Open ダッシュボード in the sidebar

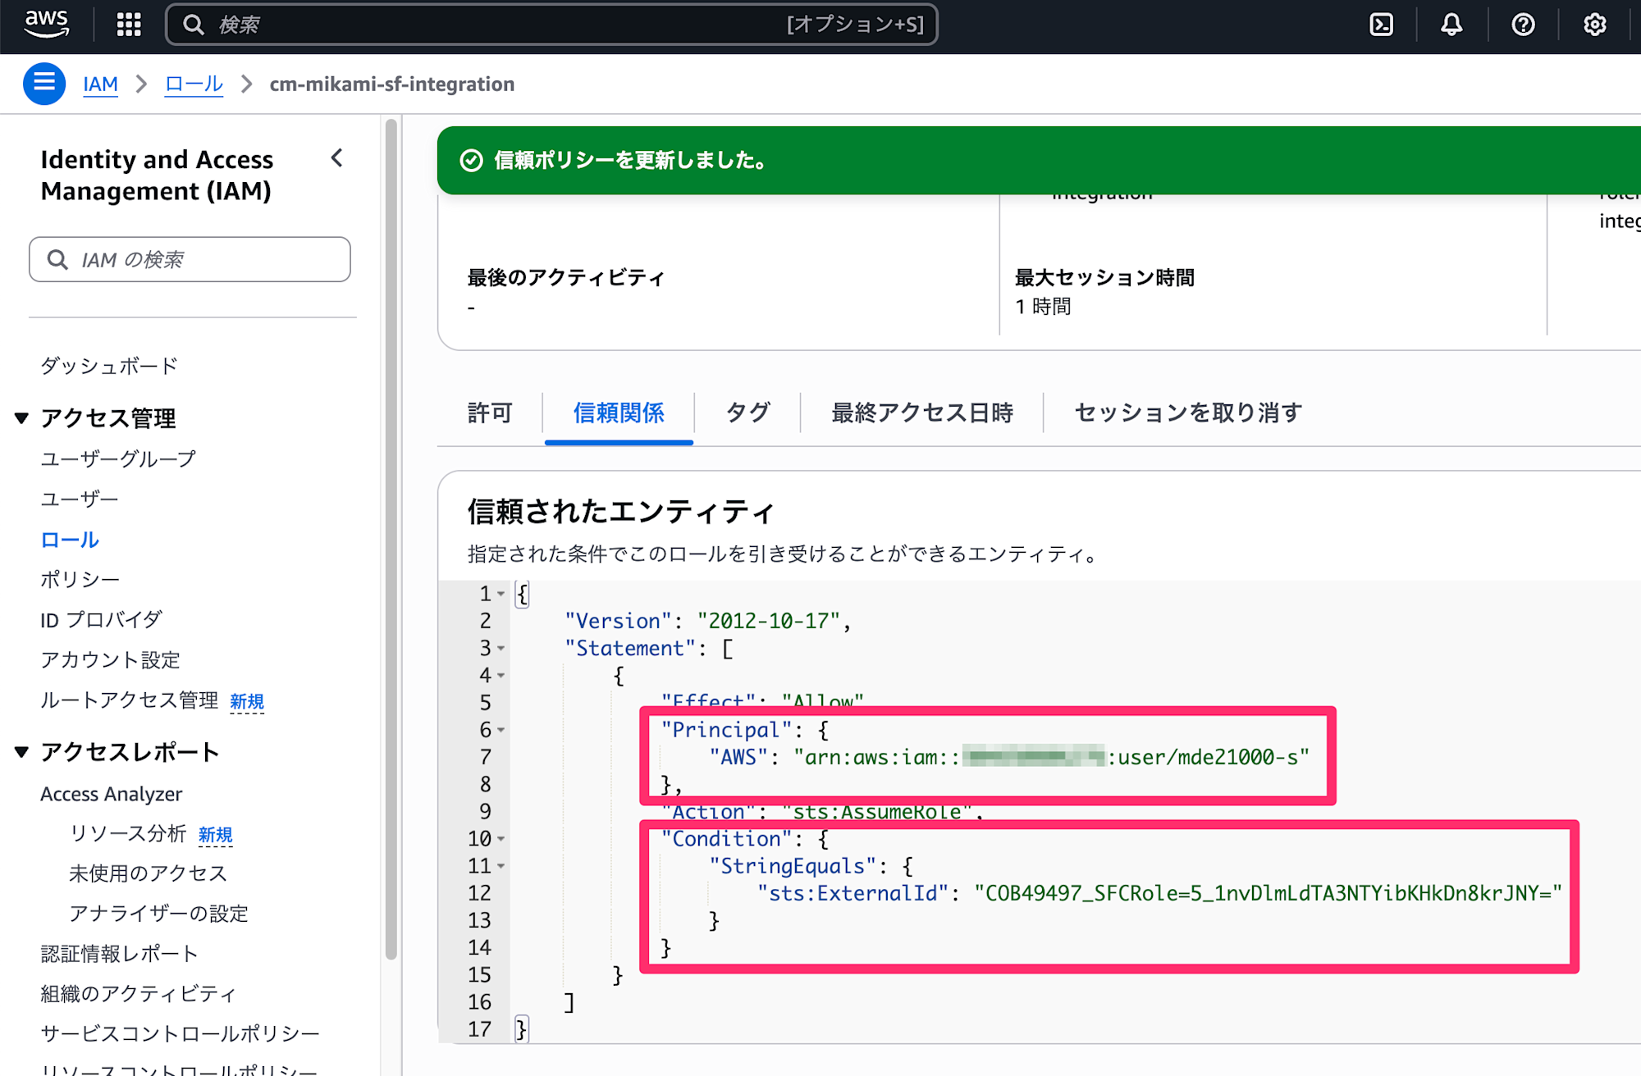pos(109,366)
